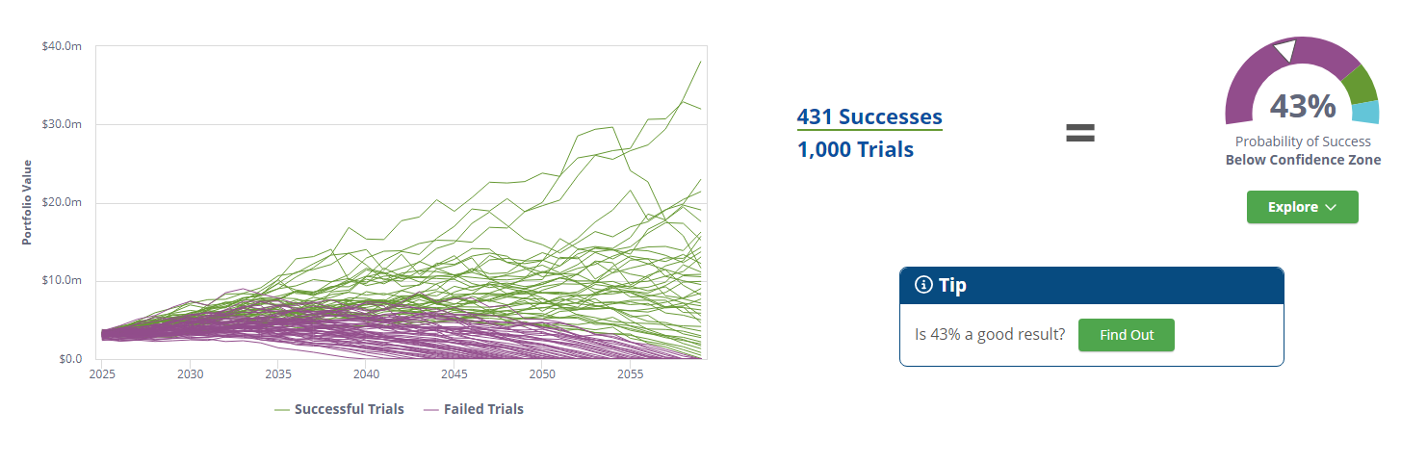Screen dimensions: 1427x463
Task: Click the 43% probability value
Action: 1303,106
